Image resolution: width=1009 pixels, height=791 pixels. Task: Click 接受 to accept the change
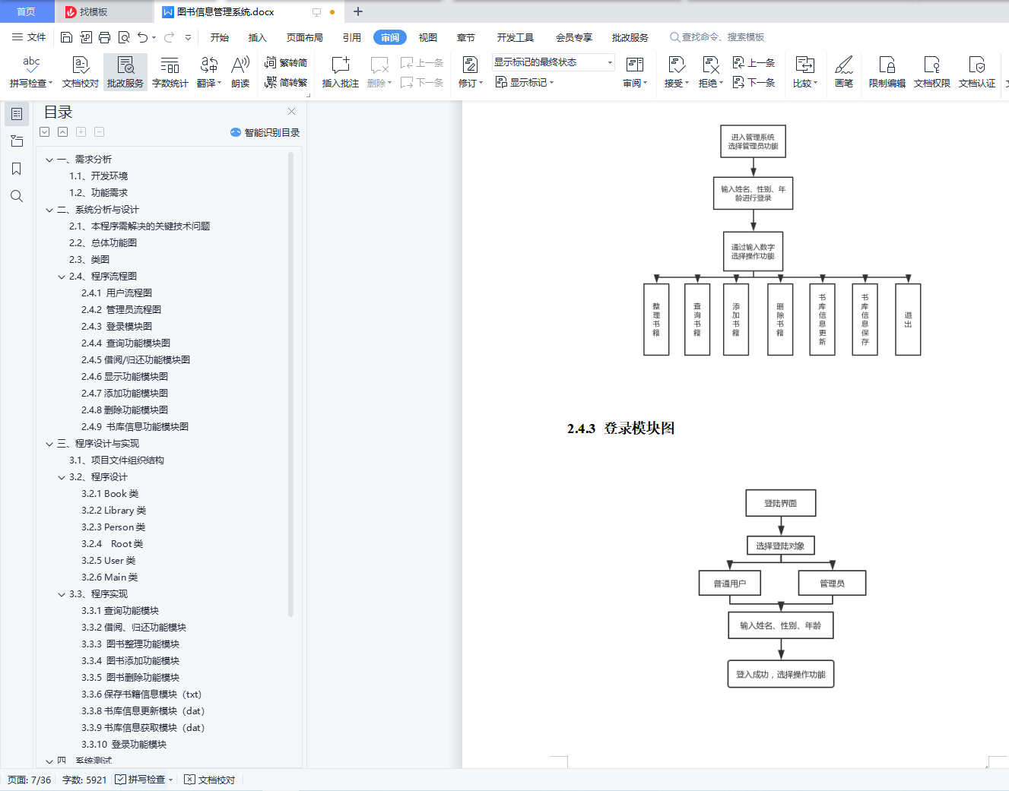677,72
